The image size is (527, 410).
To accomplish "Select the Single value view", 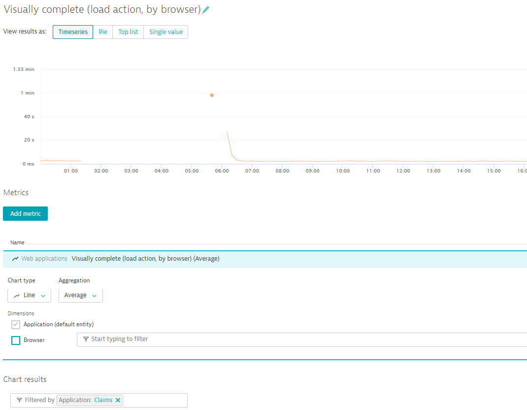I will coord(165,32).
